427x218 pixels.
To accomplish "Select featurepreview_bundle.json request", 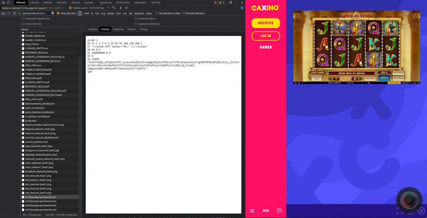I will [39, 104].
